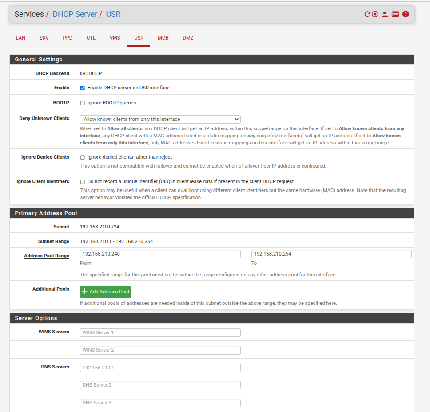Viewport: 430px width, 412px height.
Task: Open the Deny Unknown Clients dropdown
Action: (160, 119)
